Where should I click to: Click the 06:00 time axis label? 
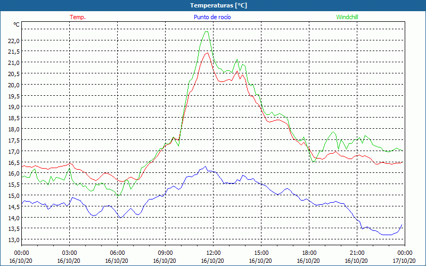117,253
